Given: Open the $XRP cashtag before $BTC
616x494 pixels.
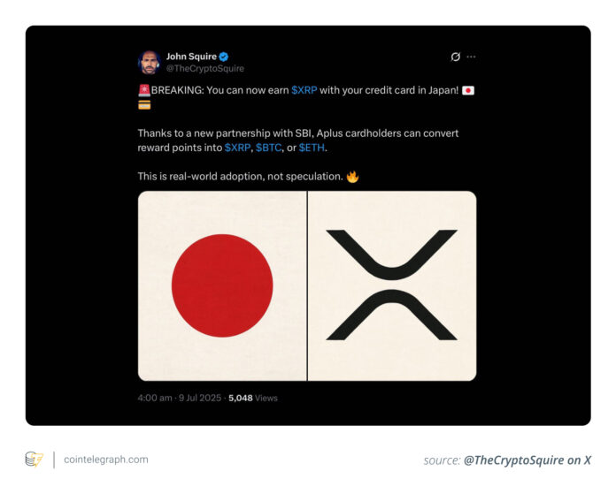Looking at the screenshot, I should click(x=237, y=148).
